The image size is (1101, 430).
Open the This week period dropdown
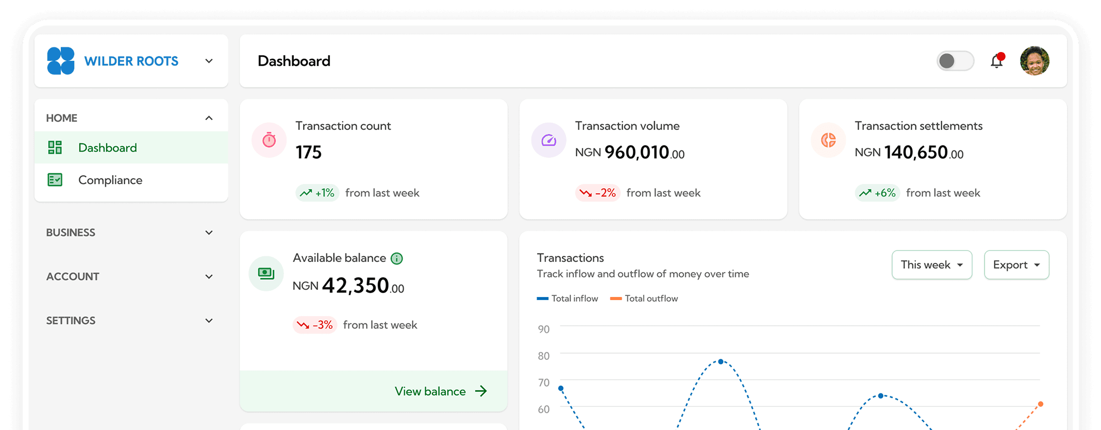click(x=932, y=265)
